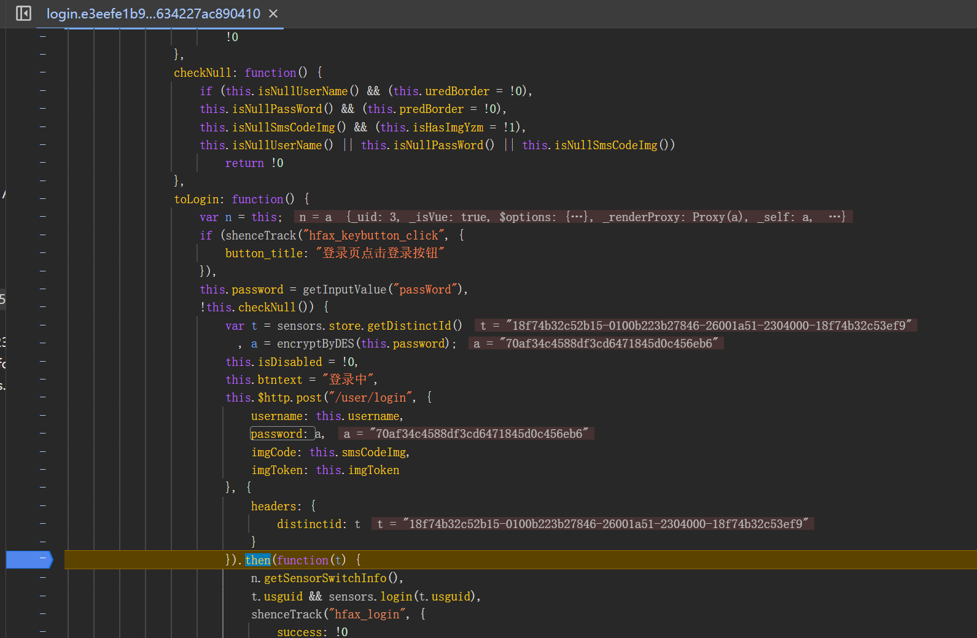This screenshot has width=977, height=638.
Task: Click the uredBorder property
Action: 457,91
